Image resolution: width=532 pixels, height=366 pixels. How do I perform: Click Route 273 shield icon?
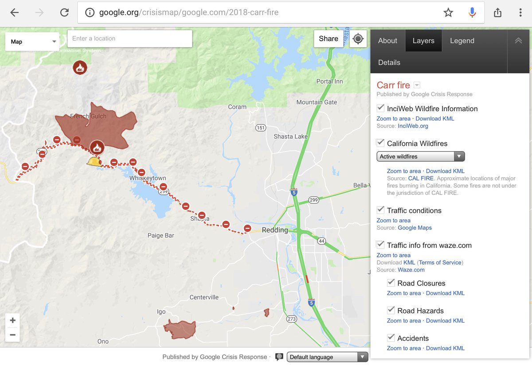point(291,319)
